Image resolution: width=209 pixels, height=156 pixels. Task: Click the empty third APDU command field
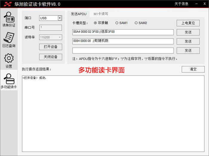coord(123,50)
